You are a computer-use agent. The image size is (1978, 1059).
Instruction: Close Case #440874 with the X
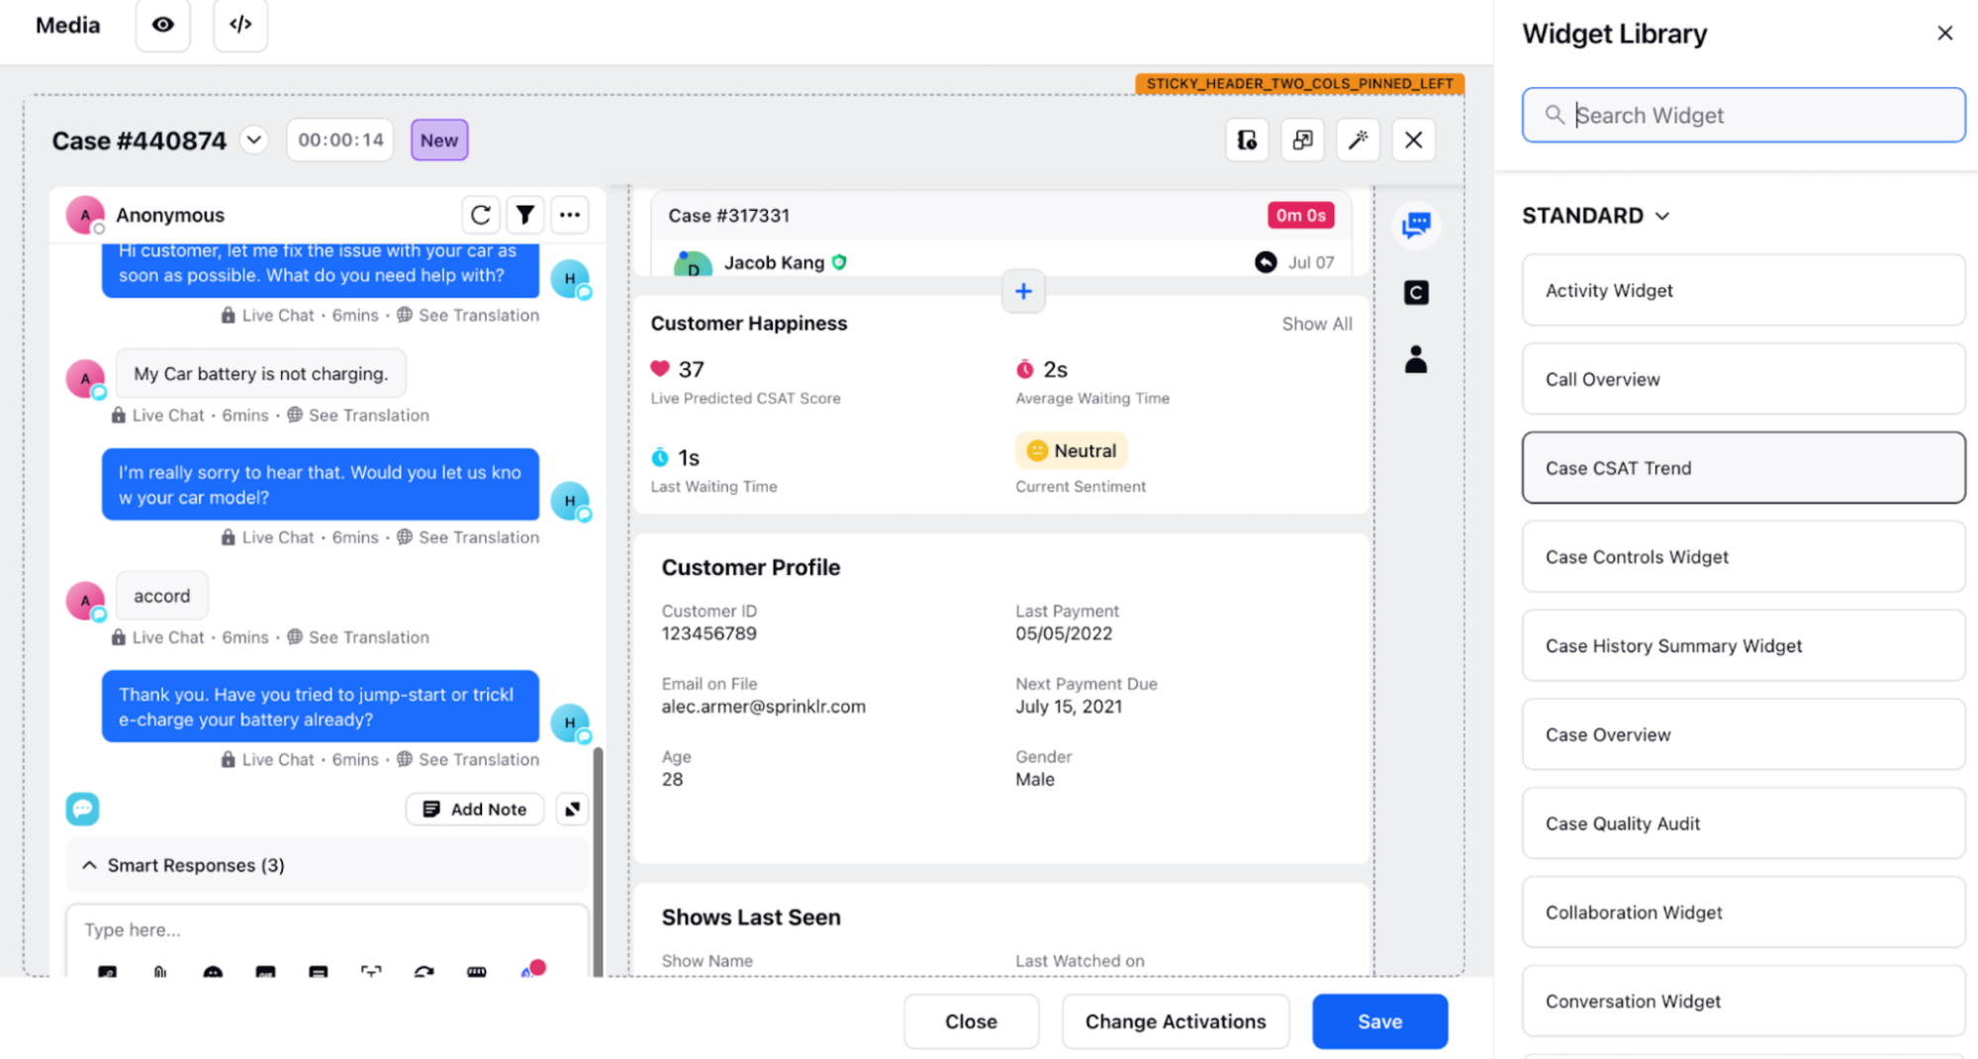coord(1413,141)
